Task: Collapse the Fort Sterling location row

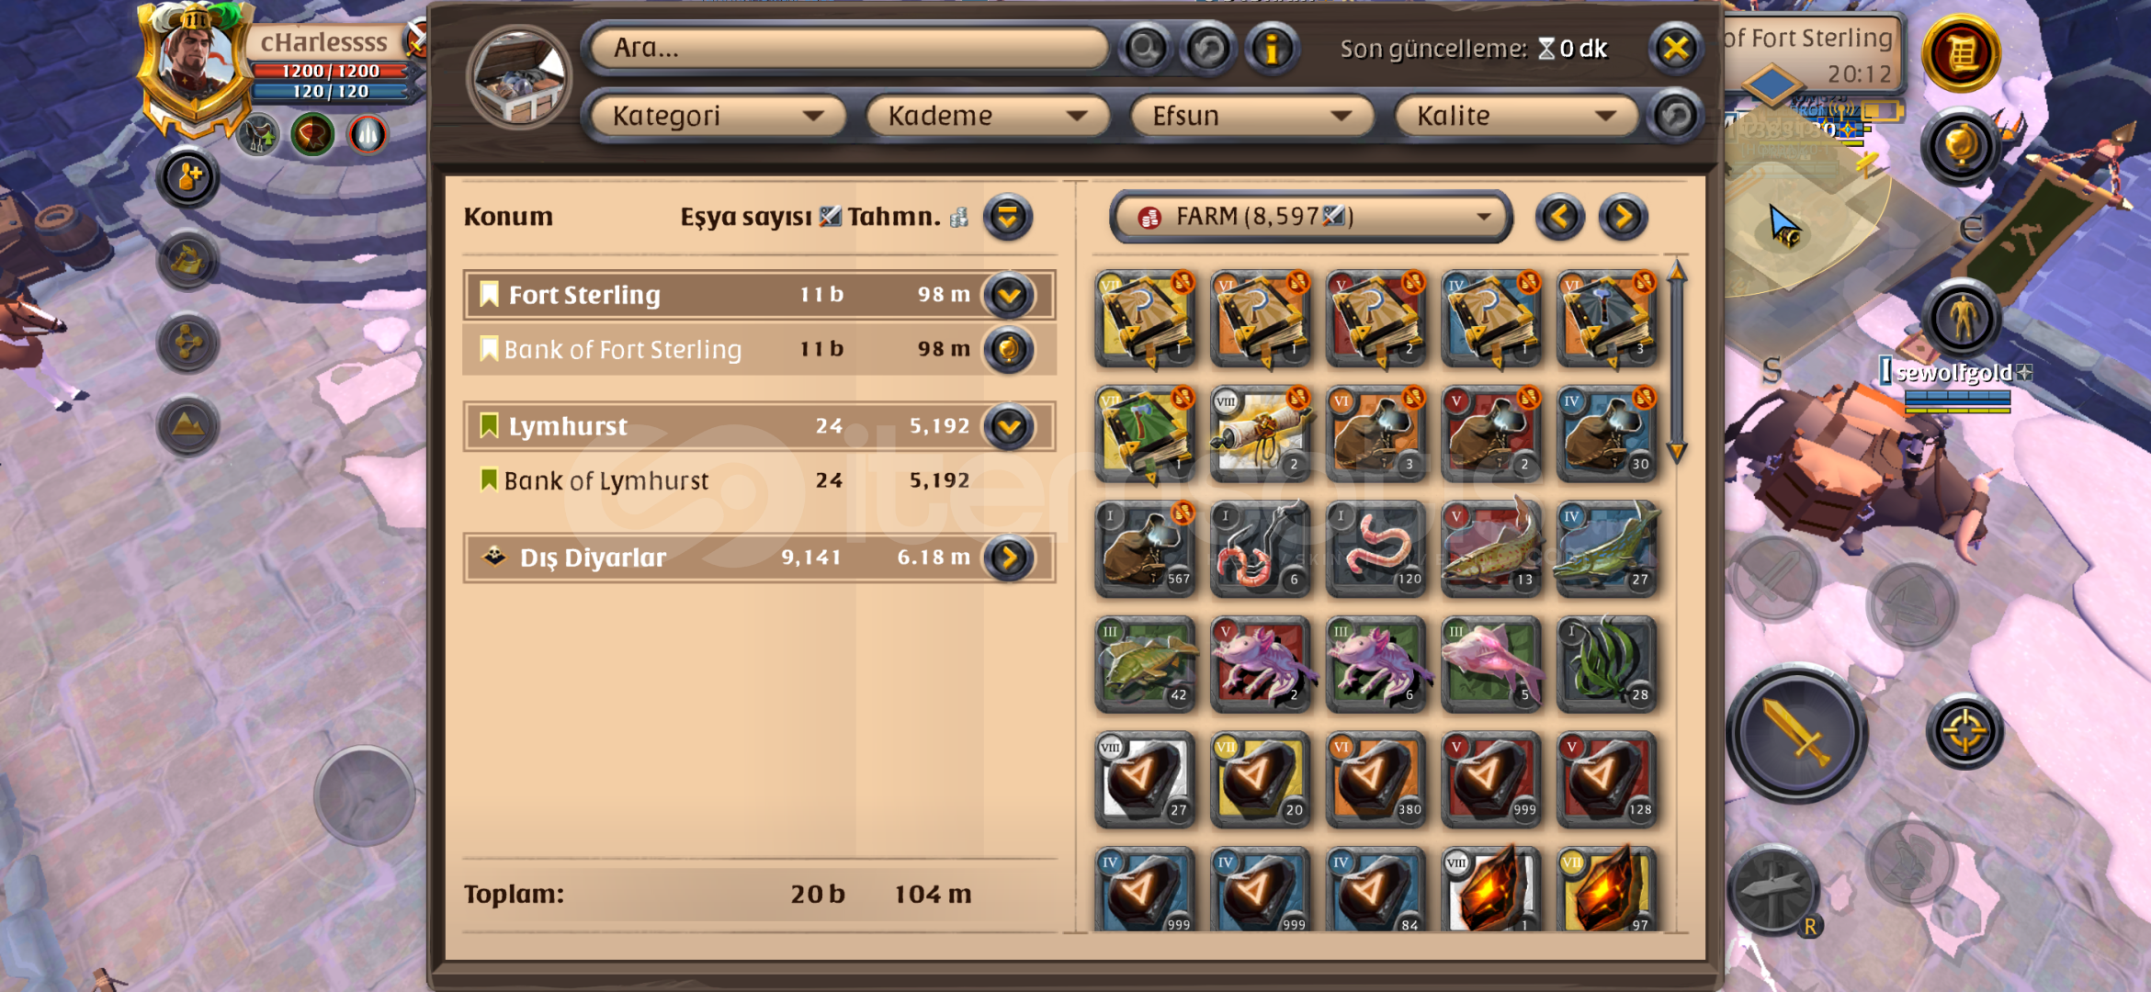Action: (x=1009, y=295)
